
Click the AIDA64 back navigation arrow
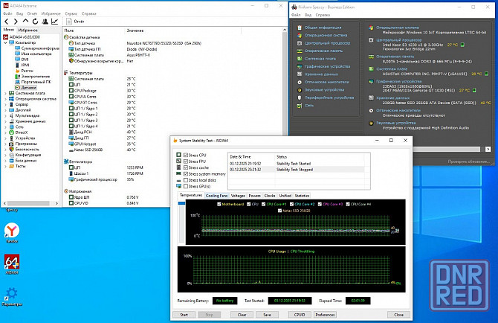[x=5, y=21]
